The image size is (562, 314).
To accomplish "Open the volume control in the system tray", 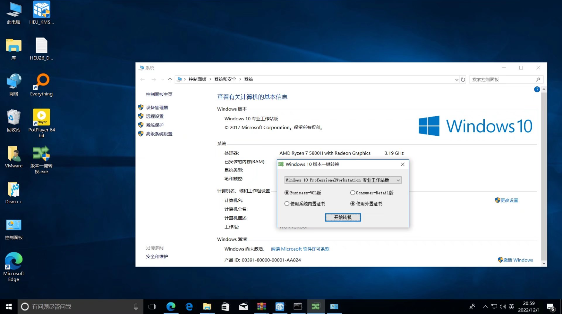I will 503,306.
